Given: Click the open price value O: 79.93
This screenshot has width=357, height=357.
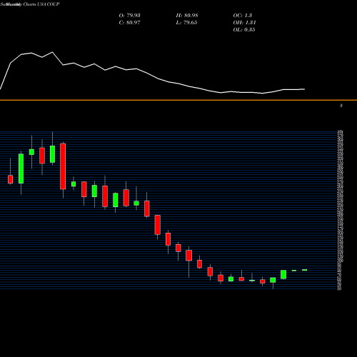Looking at the screenshot, I should [129, 16].
